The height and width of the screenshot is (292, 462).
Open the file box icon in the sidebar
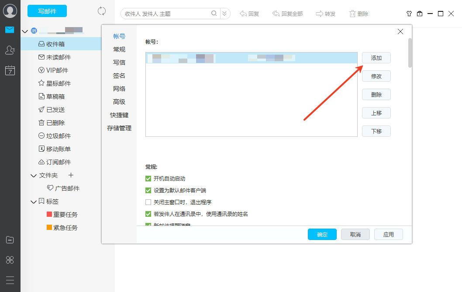[x=10, y=240]
